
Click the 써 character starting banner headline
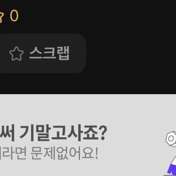click(7, 133)
